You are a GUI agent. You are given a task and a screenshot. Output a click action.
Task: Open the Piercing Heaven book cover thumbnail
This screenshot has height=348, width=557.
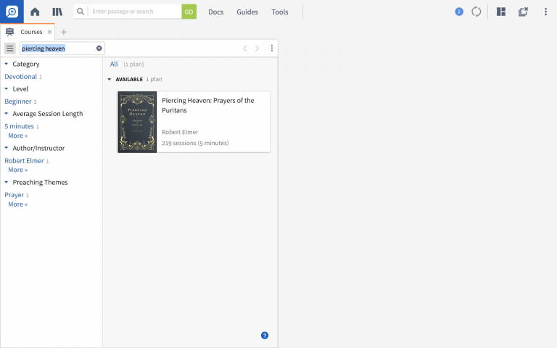[137, 122]
